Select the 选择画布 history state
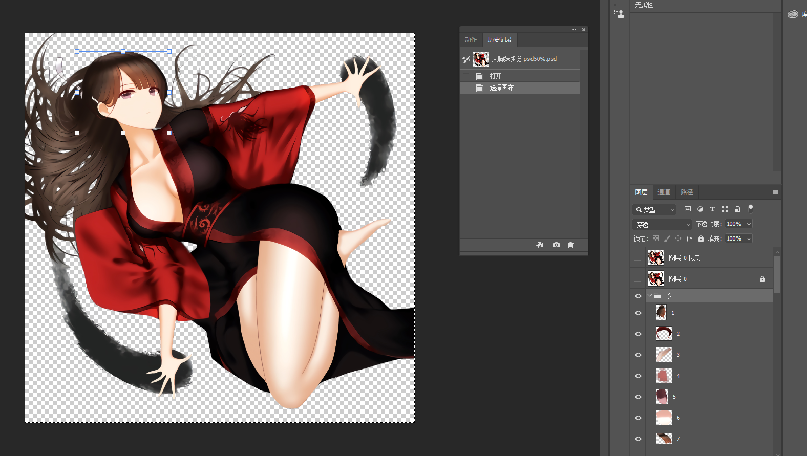The width and height of the screenshot is (807, 456). (x=520, y=88)
